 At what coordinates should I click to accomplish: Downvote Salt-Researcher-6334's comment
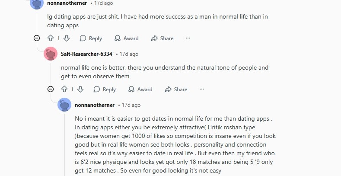pyautogui.click(x=80, y=90)
